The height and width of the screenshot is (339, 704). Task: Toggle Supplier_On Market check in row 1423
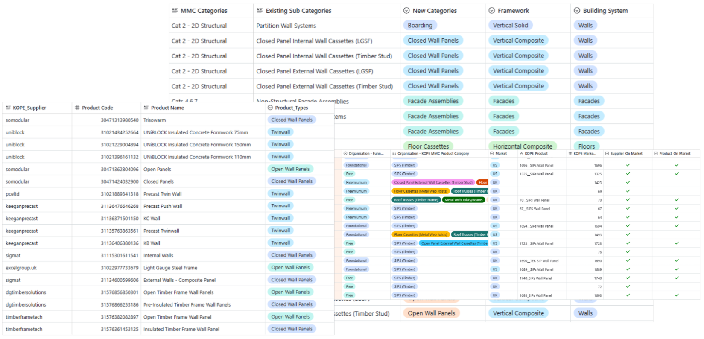(x=628, y=183)
